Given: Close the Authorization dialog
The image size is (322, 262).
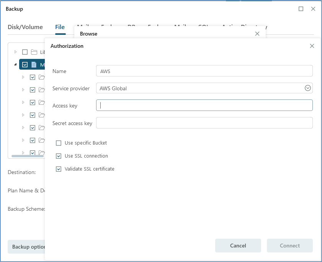Looking at the screenshot, I should 312,46.
